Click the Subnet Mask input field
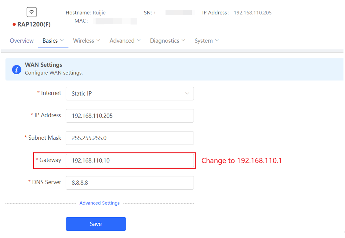The image size is (345, 238). (129, 138)
